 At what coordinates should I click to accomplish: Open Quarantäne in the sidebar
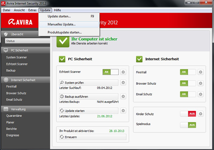click(14, 116)
